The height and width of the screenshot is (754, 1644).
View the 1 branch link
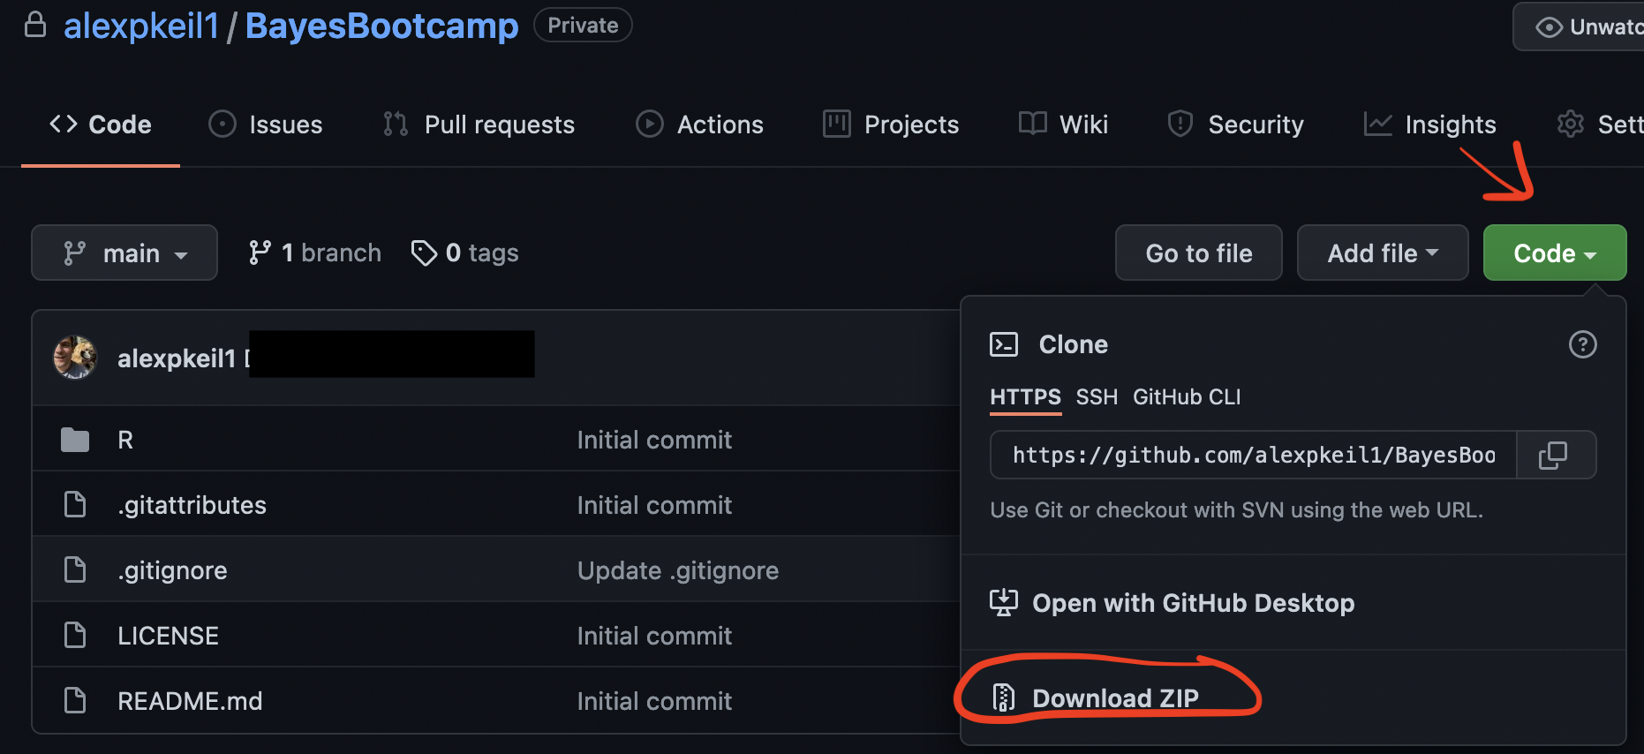tap(314, 253)
